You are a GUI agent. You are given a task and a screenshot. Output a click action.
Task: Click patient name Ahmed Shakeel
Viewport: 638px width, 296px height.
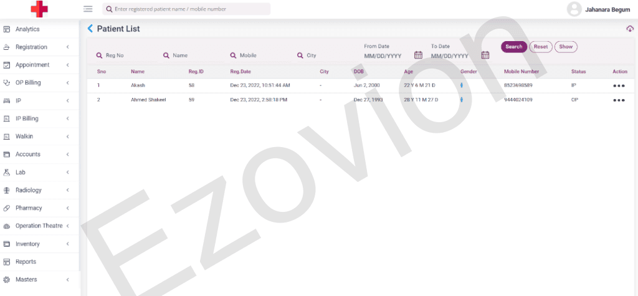point(148,100)
